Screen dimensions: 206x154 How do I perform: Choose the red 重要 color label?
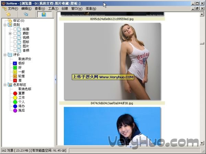tap(15, 93)
